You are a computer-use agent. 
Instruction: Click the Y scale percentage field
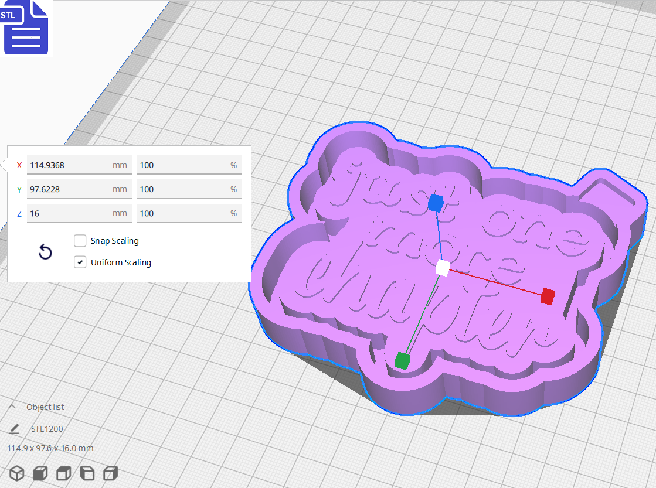coord(189,189)
